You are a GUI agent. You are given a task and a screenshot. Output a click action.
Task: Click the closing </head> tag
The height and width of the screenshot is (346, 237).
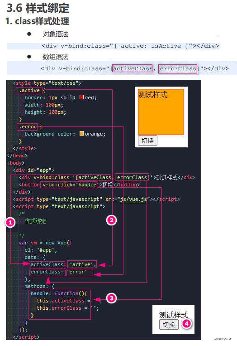click(x=17, y=156)
